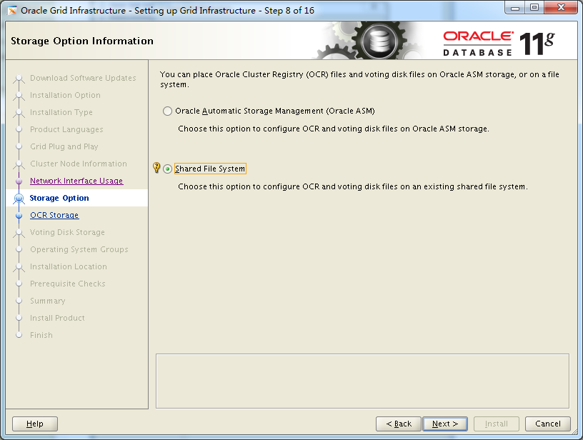Viewport: 583px width, 440px height.
Task: Click the Oracle Automatic Storage Management label text
Action: pyautogui.click(x=275, y=111)
